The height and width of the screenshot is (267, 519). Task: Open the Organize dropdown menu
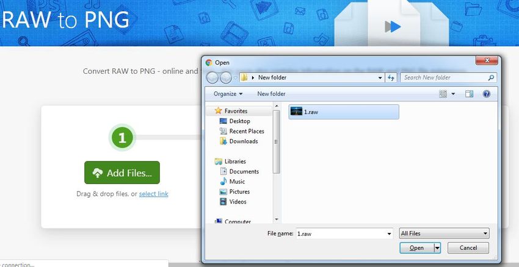(x=228, y=94)
